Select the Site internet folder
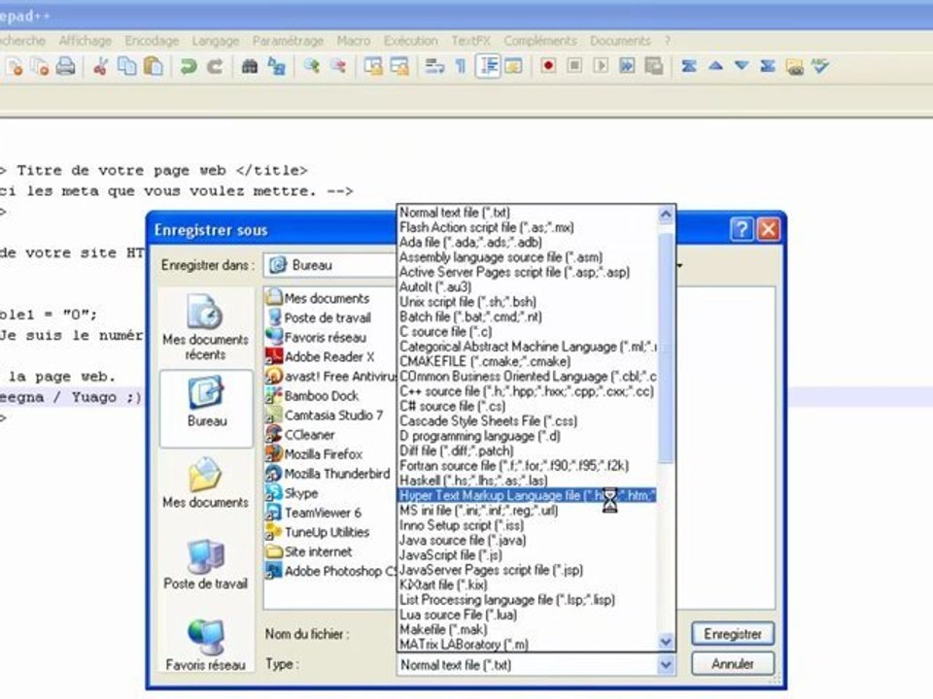The width and height of the screenshot is (933, 699). (x=309, y=551)
